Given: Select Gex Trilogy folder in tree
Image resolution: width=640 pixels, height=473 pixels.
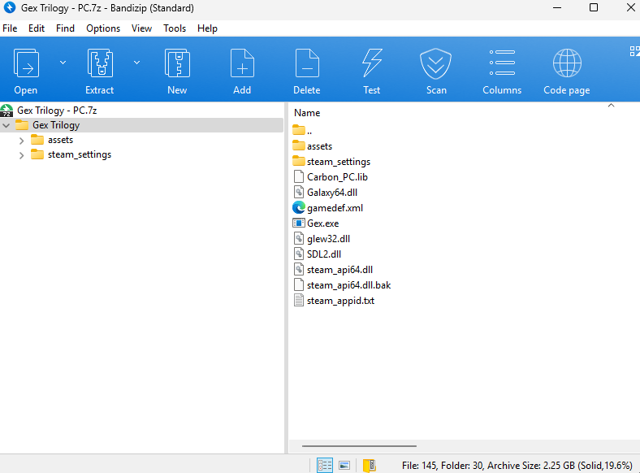Looking at the screenshot, I should click(56, 125).
